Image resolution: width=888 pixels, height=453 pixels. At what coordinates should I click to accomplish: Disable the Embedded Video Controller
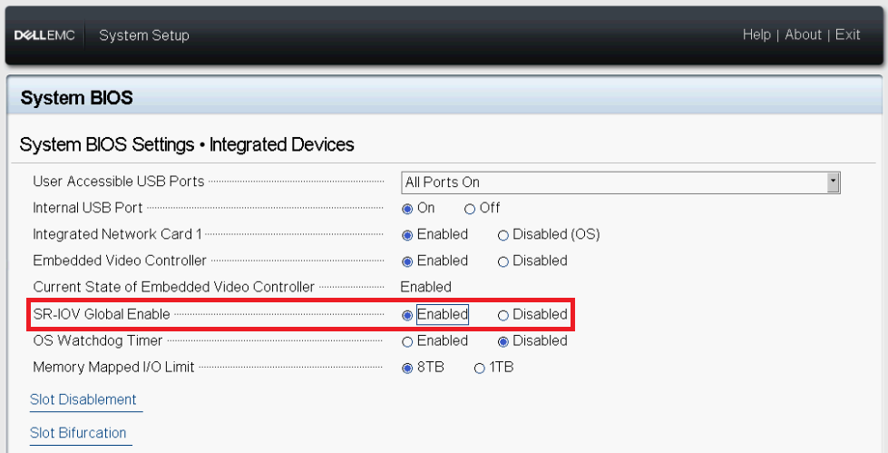click(503, 261)
